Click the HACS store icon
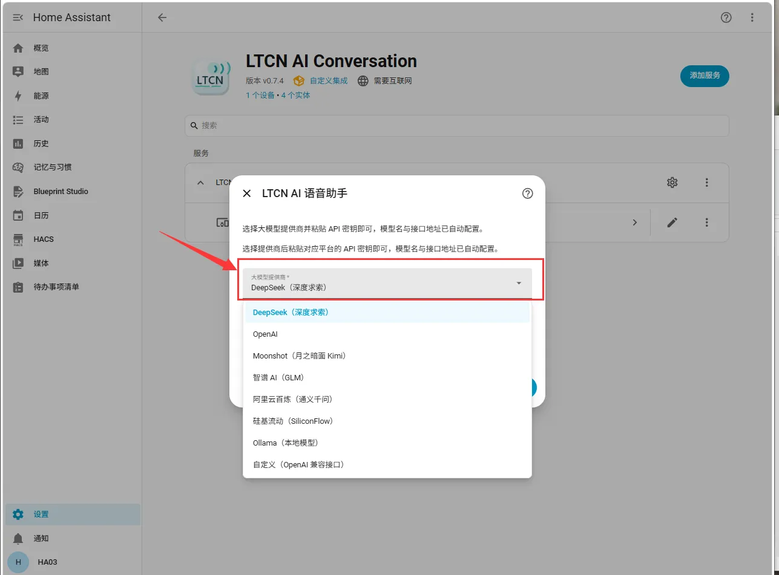The height and width of the screenshot is (575, 779). (x=18, y=239)
